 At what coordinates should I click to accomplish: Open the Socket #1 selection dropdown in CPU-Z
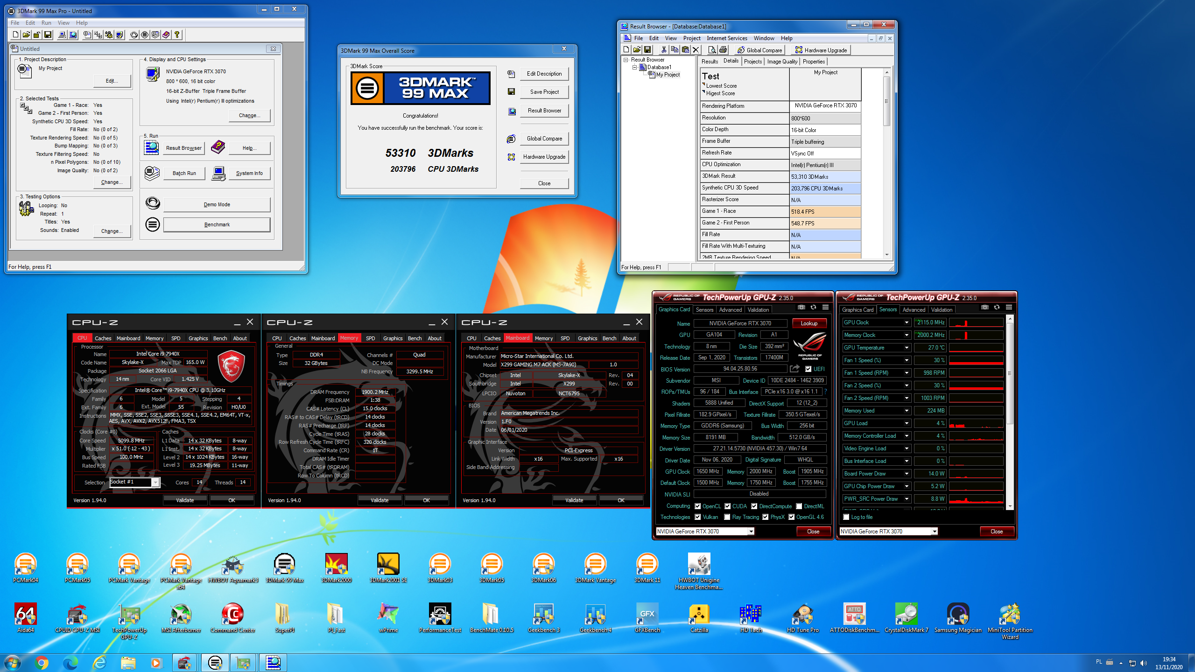pyautogui.click(x=155, y=483)
